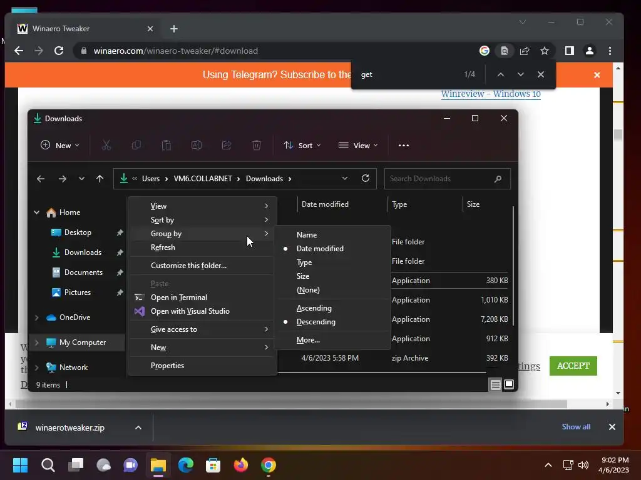Open Microsoft Store from taskbar

[x=213, y=465]
